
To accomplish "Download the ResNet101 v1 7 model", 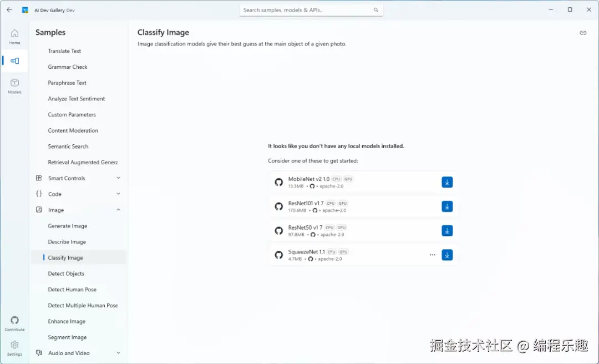I will [x=447, y=206].
